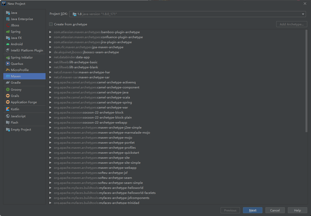This screenshot has height=216, width=311.
Task: Select softeu-archetype-seam-simple row
Action: 177,183
